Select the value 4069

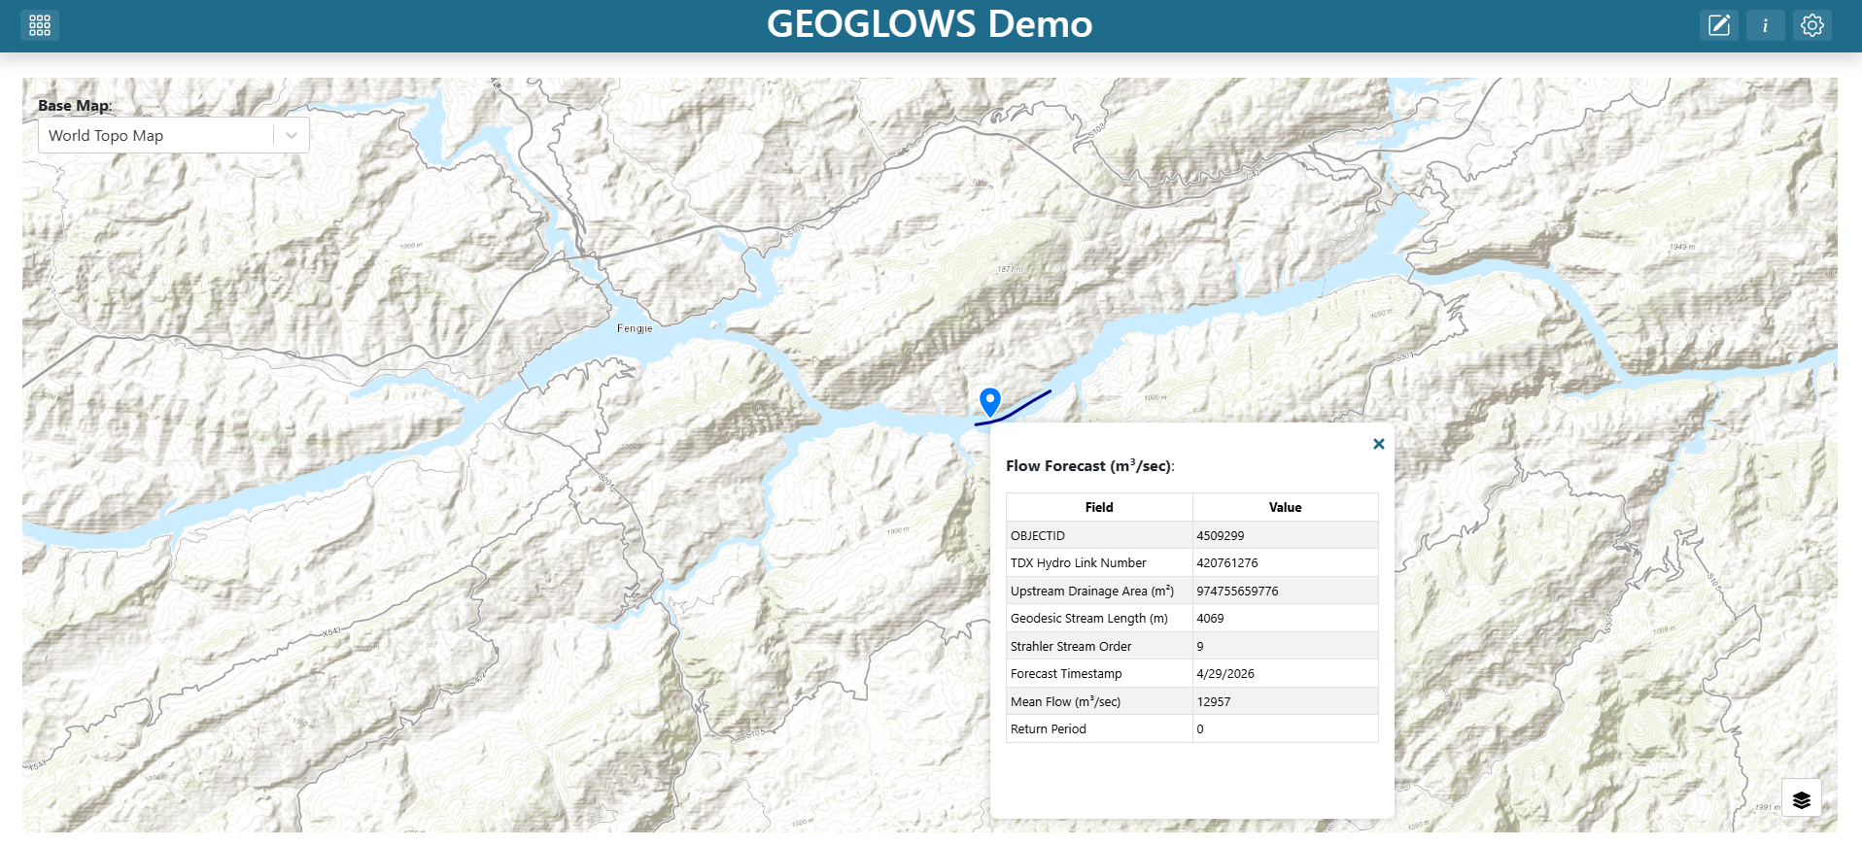(1285, 619)
